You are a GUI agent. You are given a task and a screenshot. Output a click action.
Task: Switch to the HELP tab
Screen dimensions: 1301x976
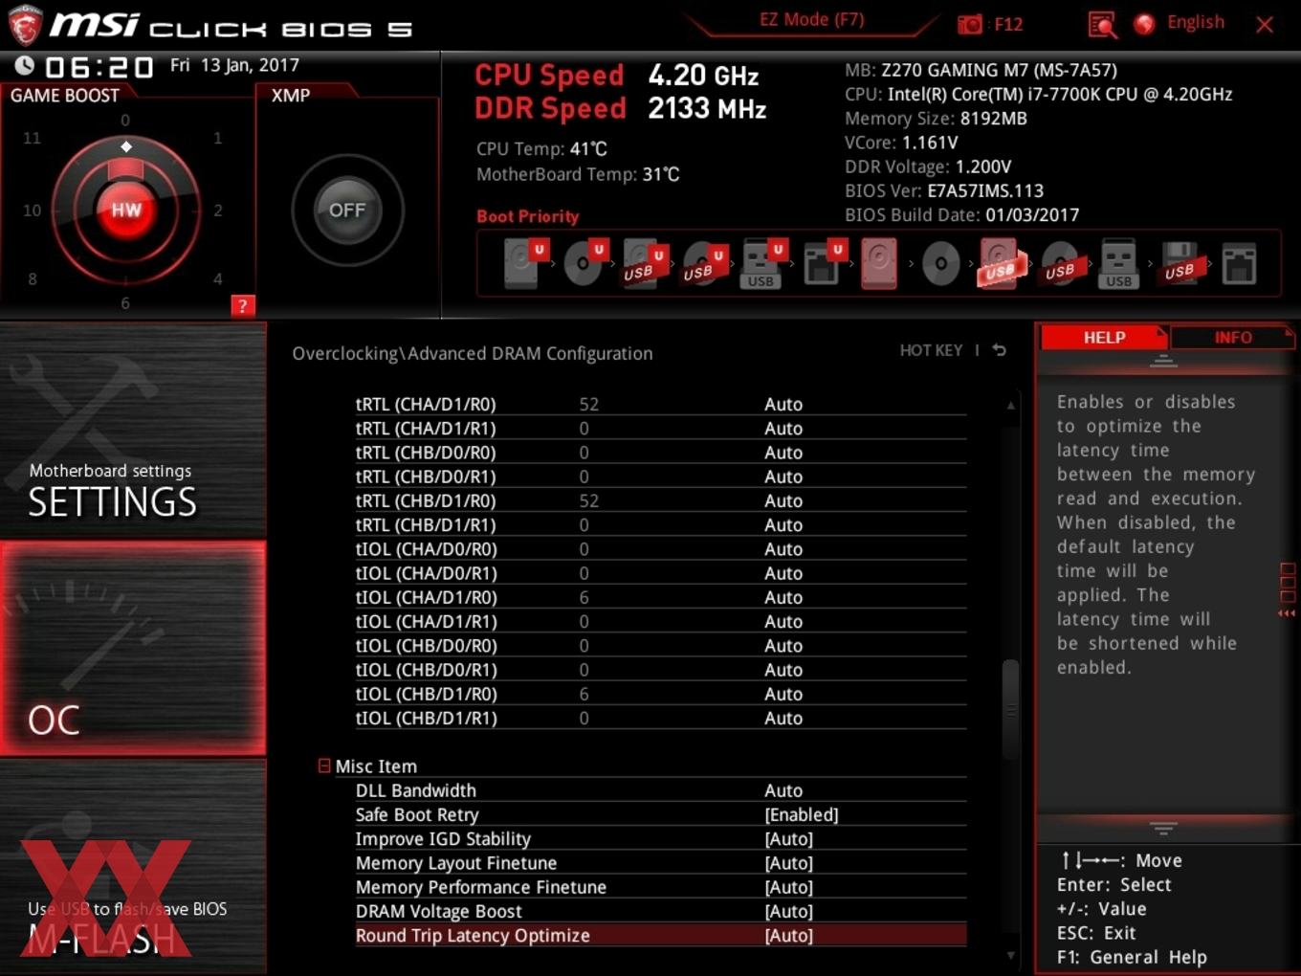[1104, 337]
